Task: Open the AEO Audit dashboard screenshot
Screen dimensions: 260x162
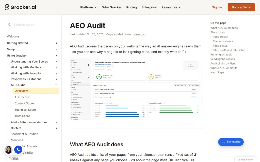Action: [136, 89]
